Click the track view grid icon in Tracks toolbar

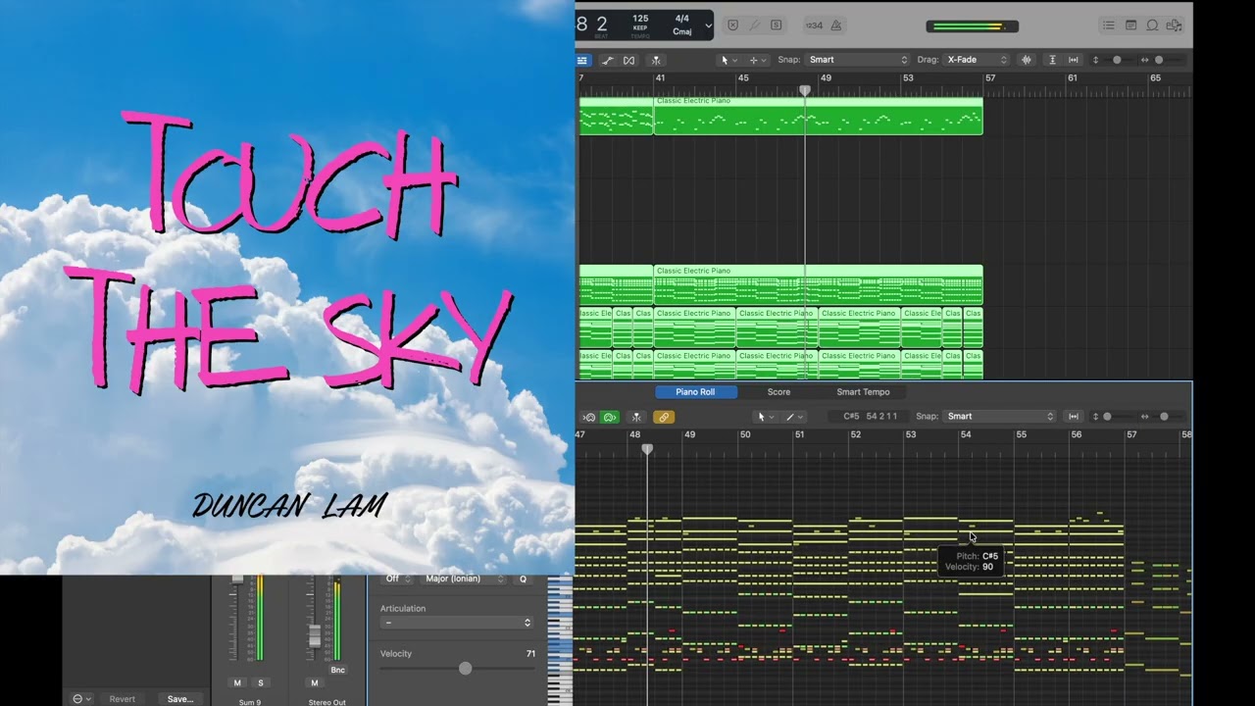(x=582, y=60)
